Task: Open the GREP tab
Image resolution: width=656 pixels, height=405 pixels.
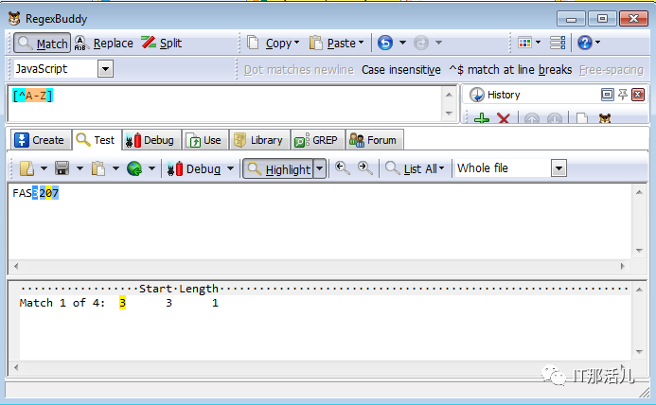Action: click(317, 140)
